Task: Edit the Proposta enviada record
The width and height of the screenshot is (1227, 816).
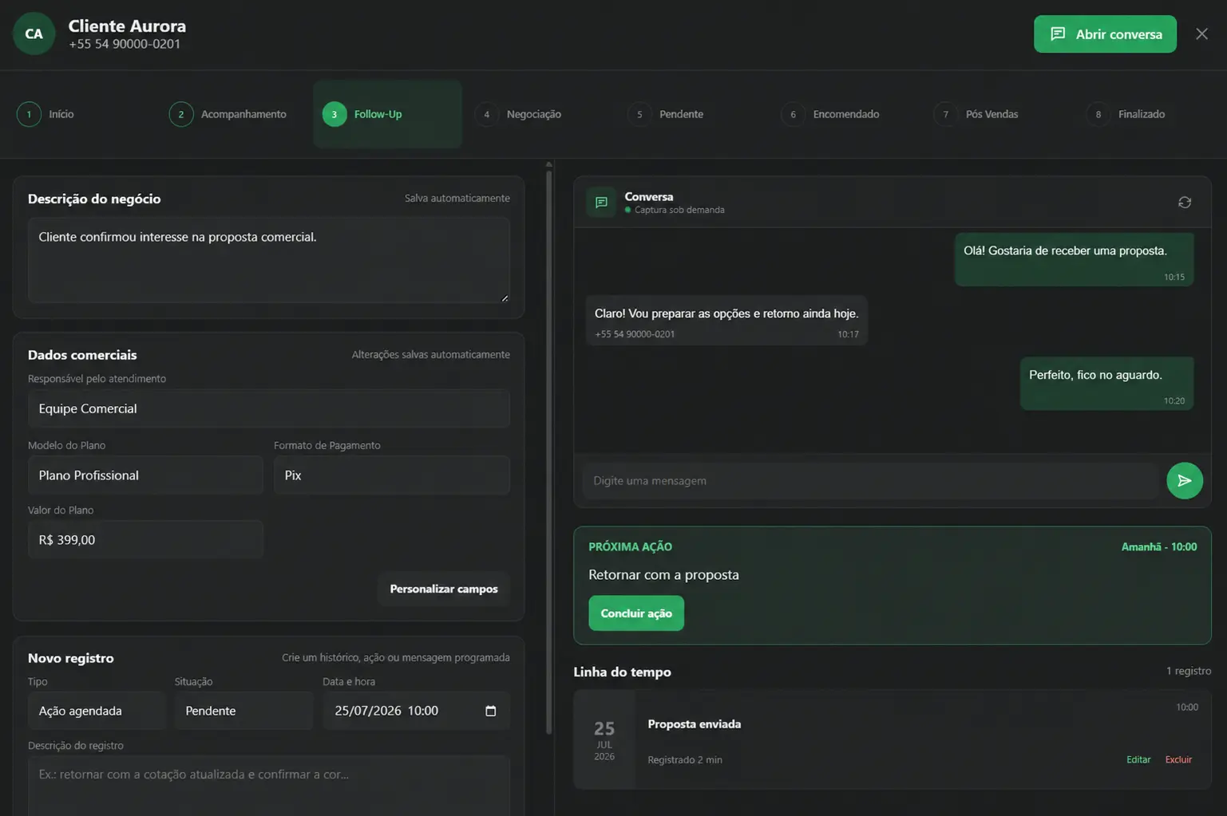Action: (1138, 759)
